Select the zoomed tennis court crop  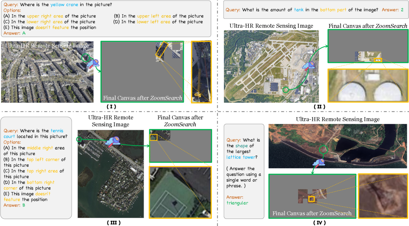pyautogui.click(x=180, y=192)
